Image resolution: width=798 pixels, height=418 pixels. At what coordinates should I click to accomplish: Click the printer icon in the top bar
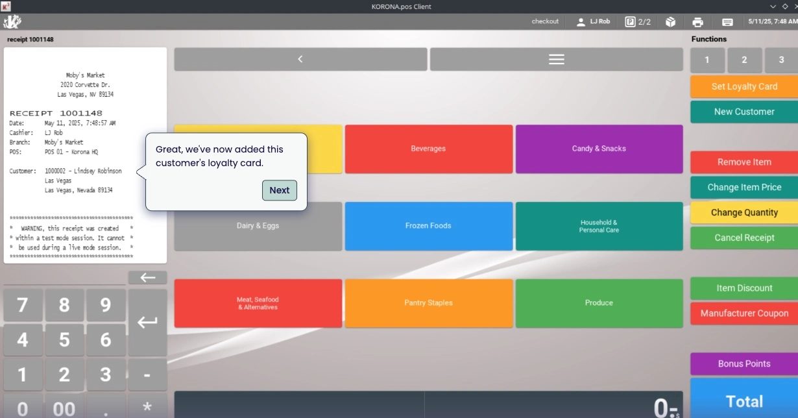click(x=697, y=21)
